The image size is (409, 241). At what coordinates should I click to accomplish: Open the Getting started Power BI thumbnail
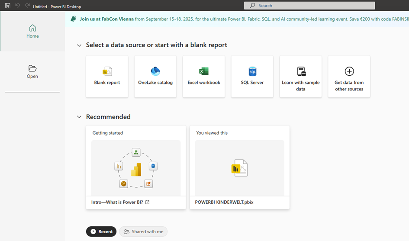(136, 168)
